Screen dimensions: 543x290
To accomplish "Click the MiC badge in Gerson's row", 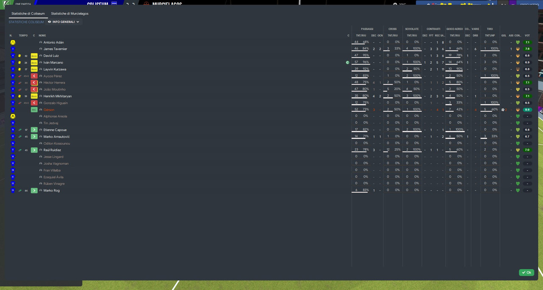I will pos(34,110).
